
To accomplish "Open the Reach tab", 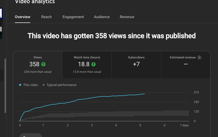I will pyautogui.click(x=46, y=17).
